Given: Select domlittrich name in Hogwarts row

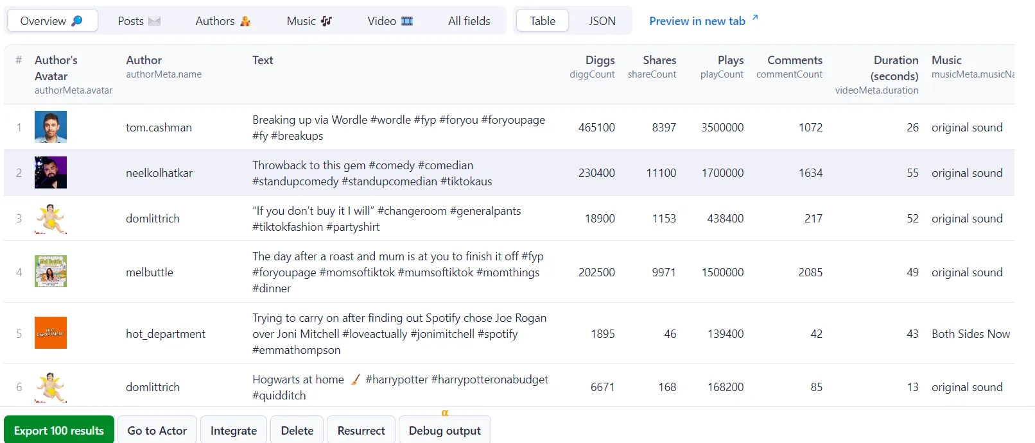Looking at the screenshot, I should click(153, 387).
